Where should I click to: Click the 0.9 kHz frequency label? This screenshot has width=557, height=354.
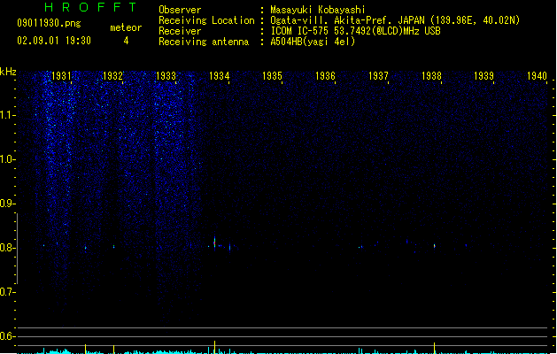click(7, 204)
